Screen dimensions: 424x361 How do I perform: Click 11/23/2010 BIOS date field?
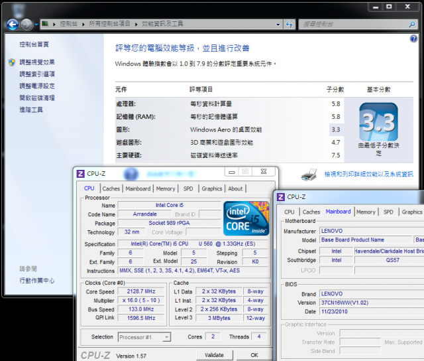click(x=372, y=312)
